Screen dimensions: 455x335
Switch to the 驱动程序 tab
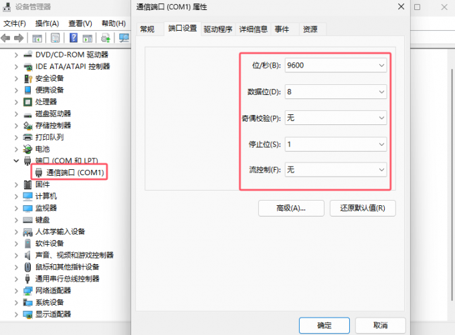218,29
